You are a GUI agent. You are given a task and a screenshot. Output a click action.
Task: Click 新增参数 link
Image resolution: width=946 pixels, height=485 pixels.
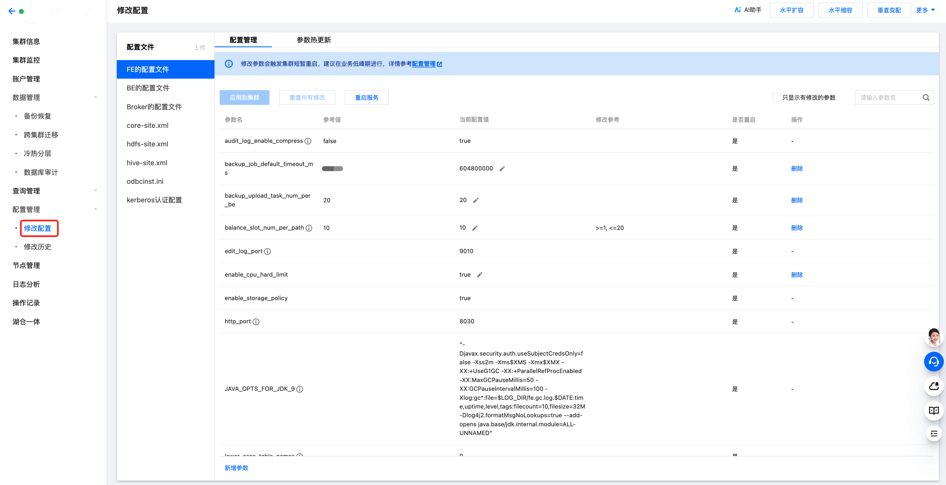(236, 468)
